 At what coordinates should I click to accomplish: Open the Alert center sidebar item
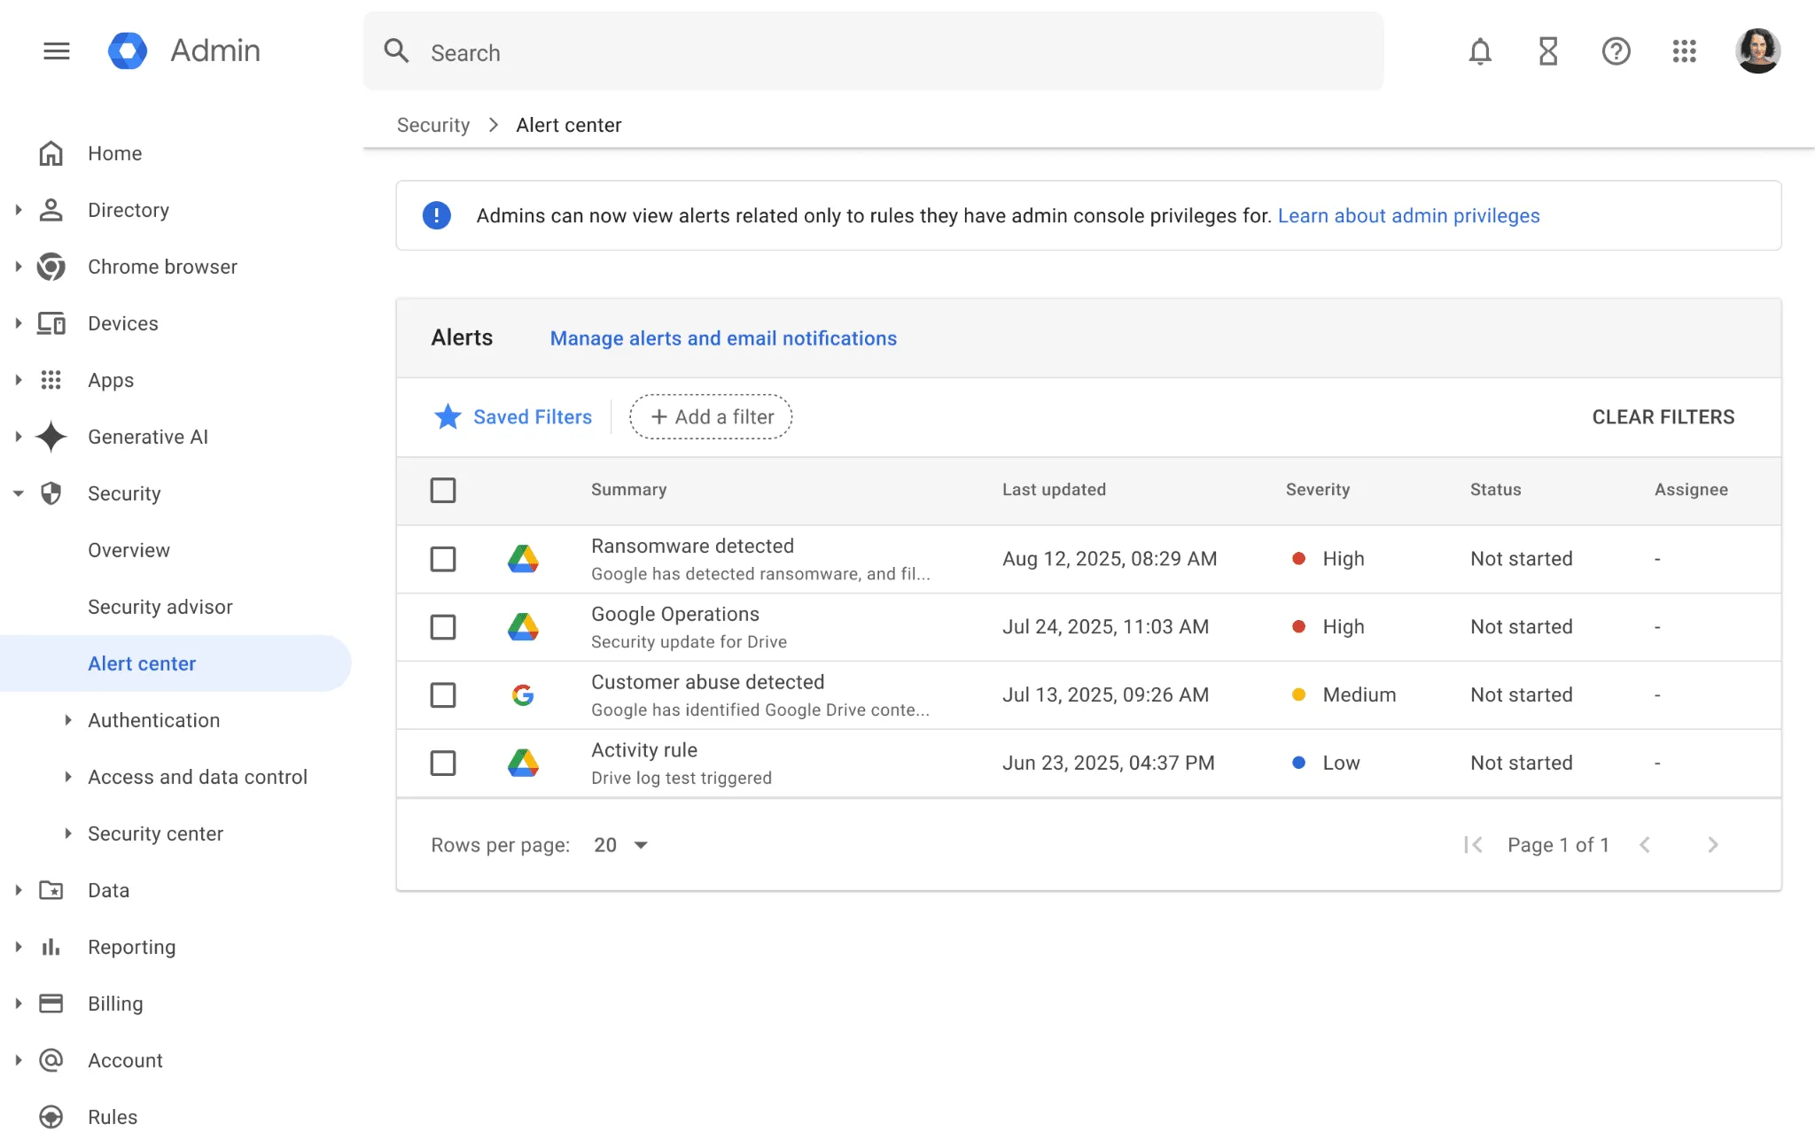142,663
